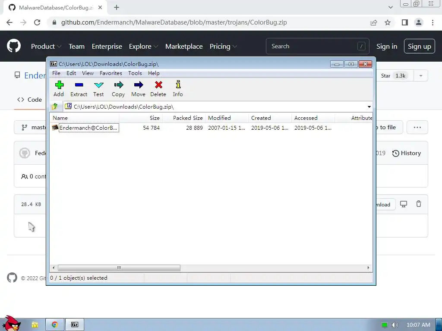Image resolution: width=442 pixels, height=331 pixels.
Task: Open the Start button with red bird
Action: [11, 324]
